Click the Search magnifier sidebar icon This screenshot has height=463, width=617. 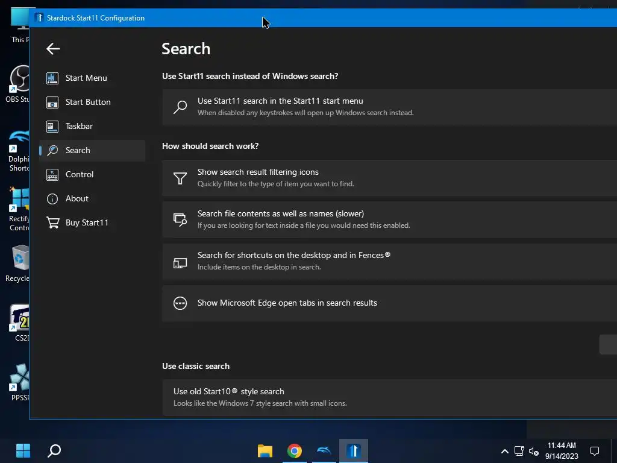point(52,150)
